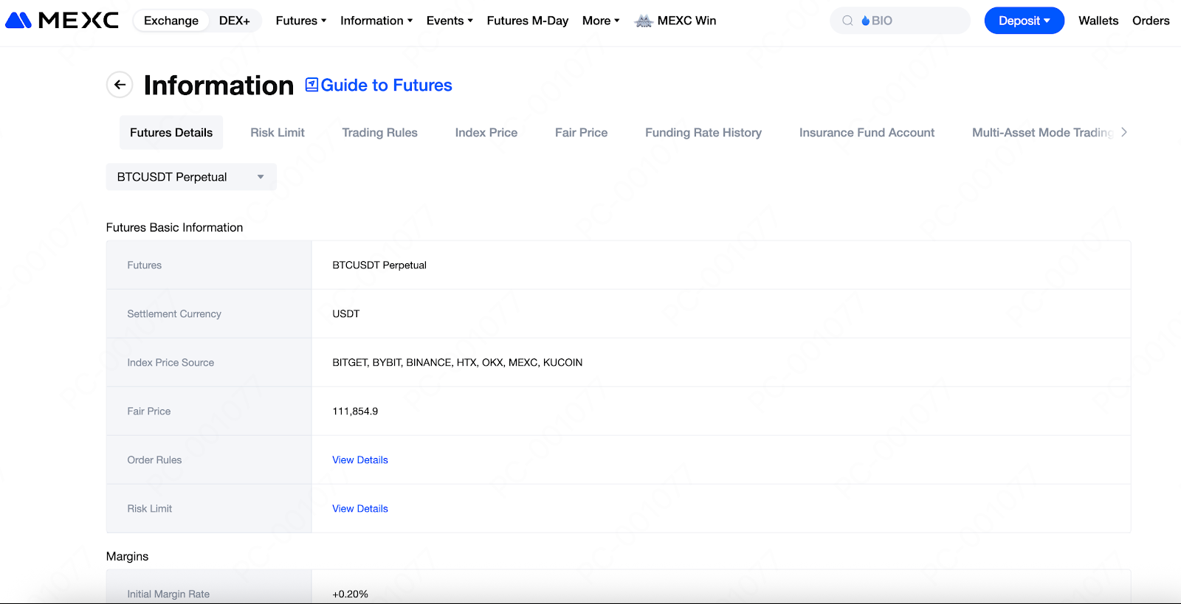This screenshot has width=1181, height=604.
Task: Expand the Information navigation menu
Action: pos(376,21)
